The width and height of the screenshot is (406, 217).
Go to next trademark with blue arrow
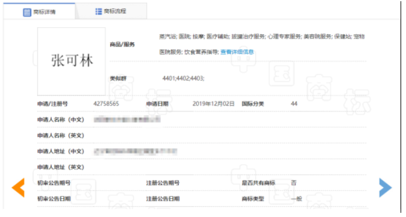pyautogui.click(x=386, y=187)
